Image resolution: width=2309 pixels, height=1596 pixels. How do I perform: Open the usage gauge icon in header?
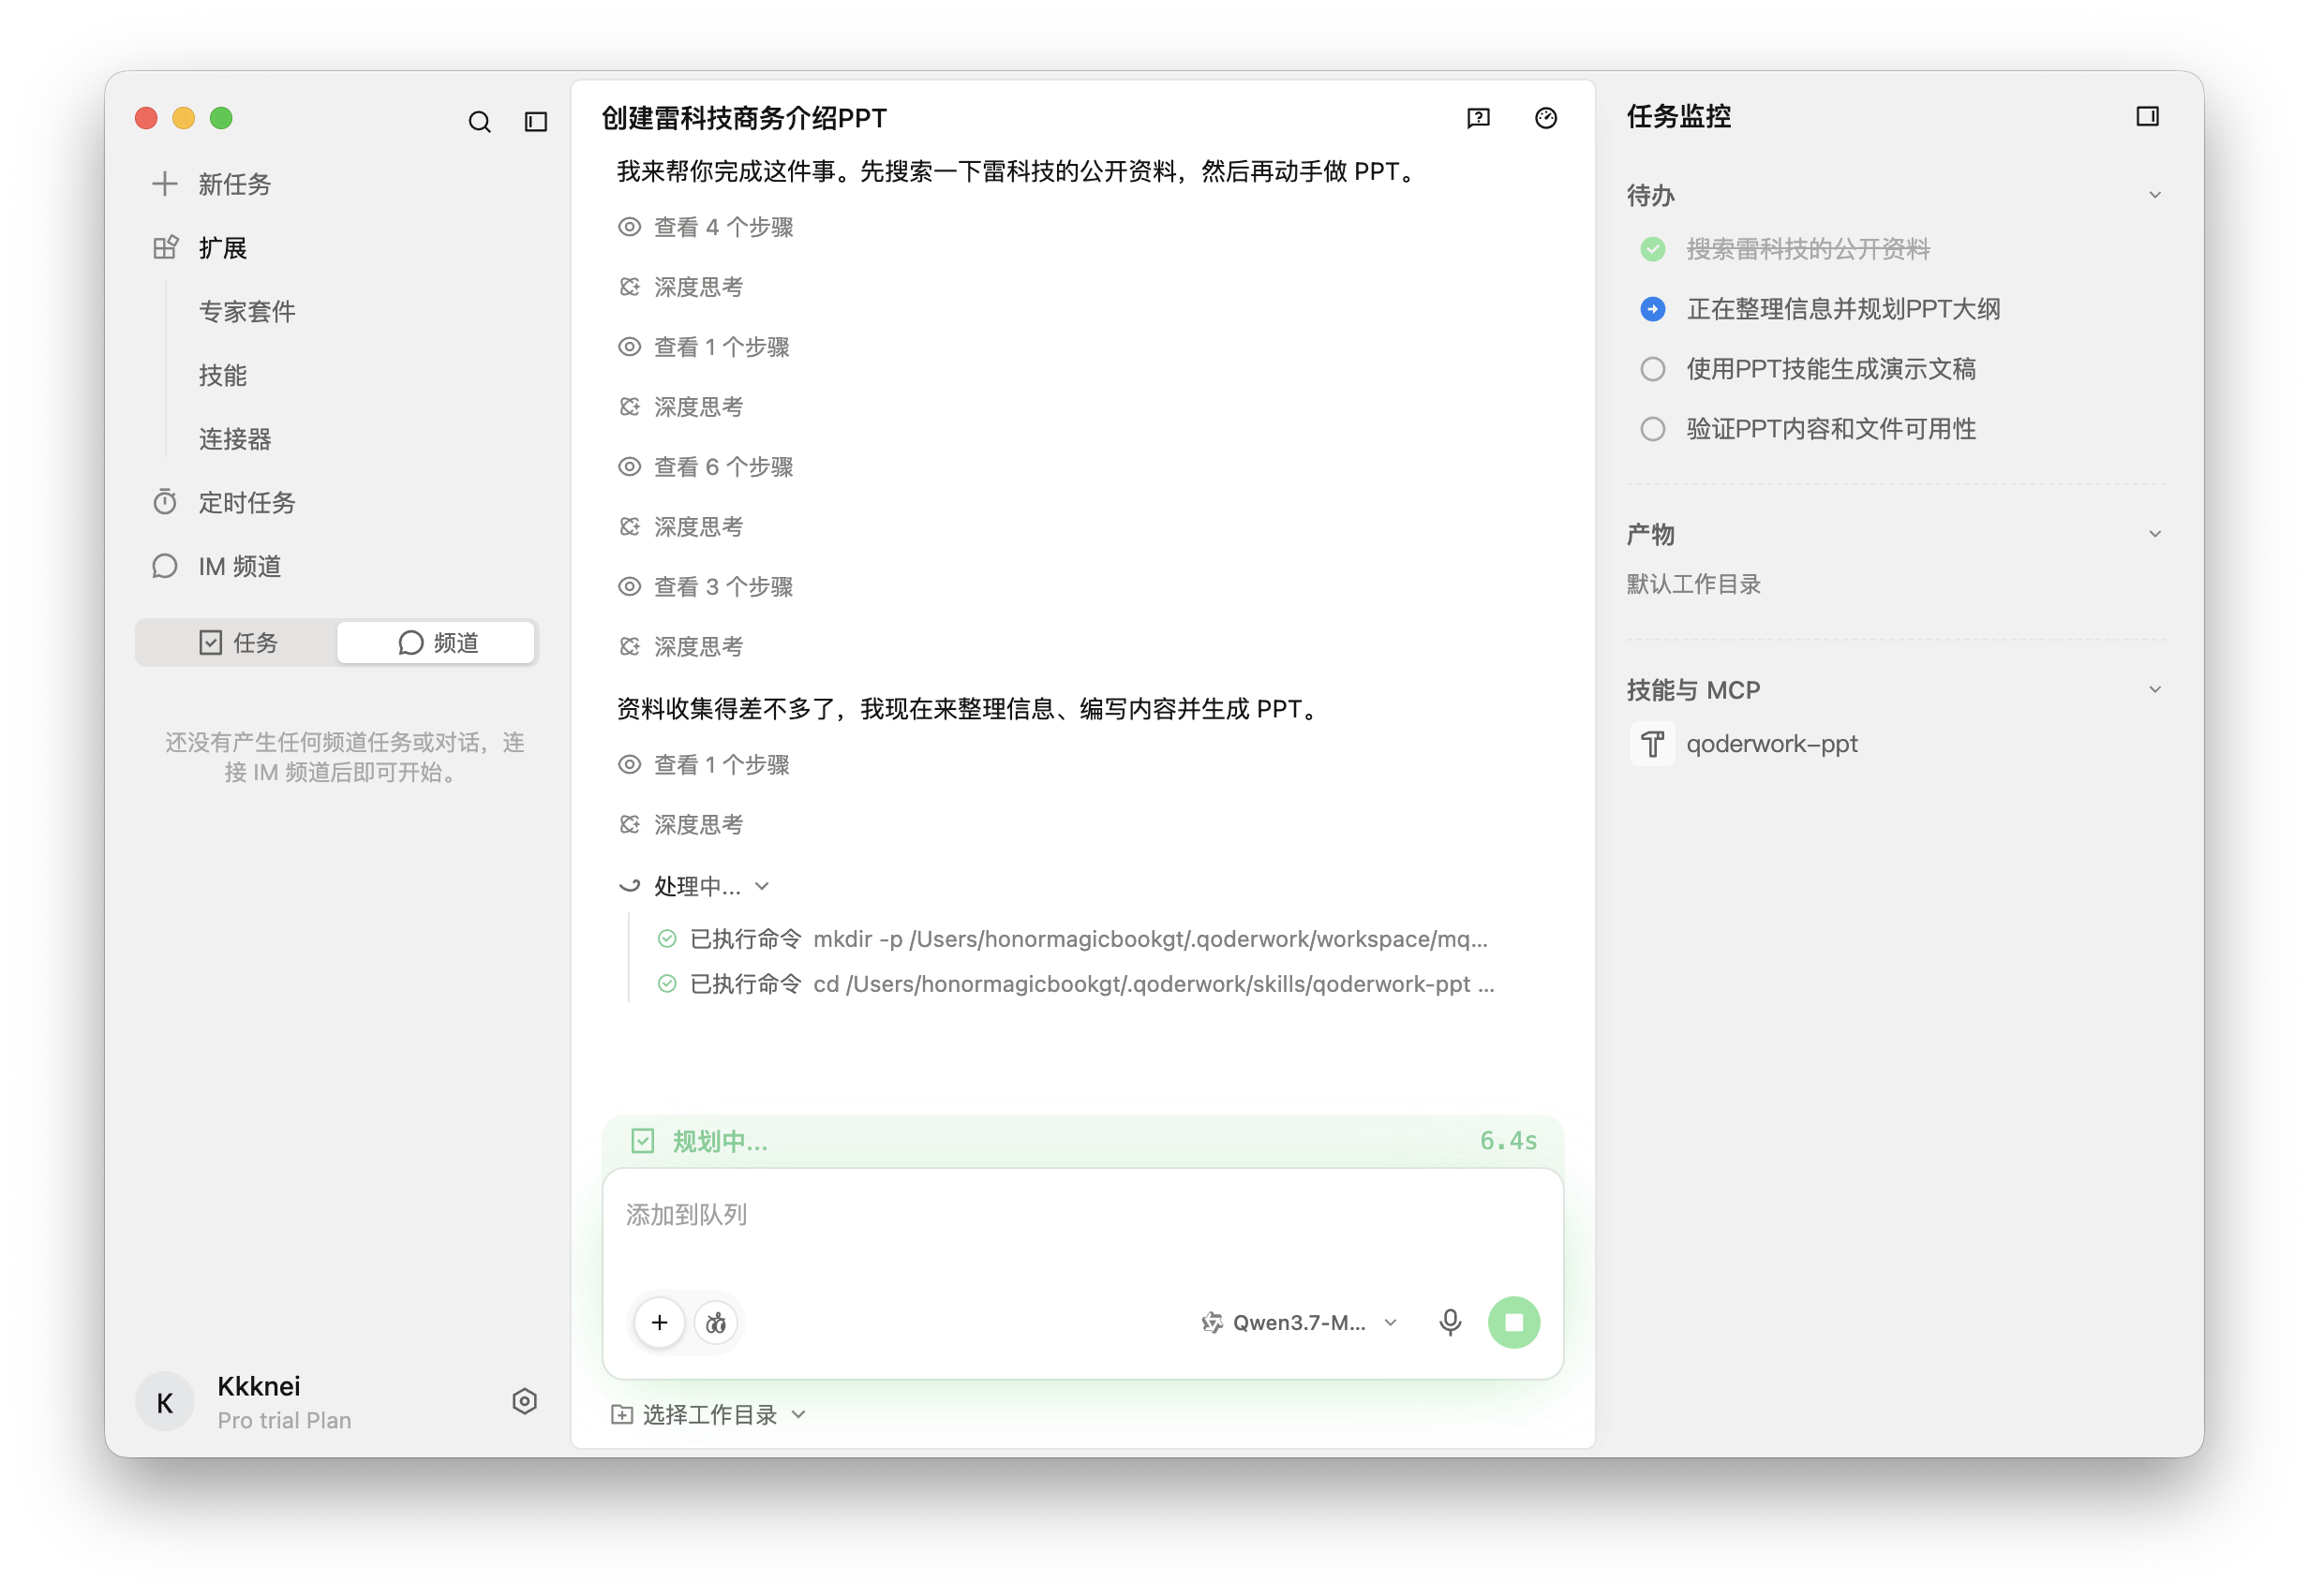(1545, 118)
